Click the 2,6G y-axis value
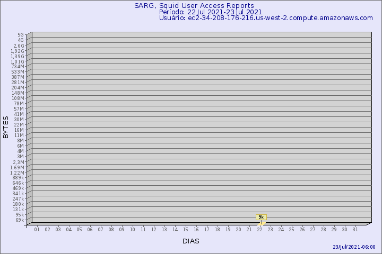Viewport: 382px width, 254px height. point(19,46)
